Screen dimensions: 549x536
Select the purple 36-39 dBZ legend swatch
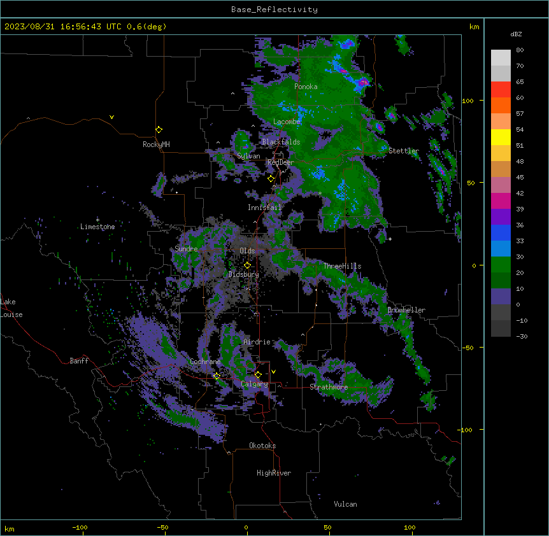tap(501, 217)
